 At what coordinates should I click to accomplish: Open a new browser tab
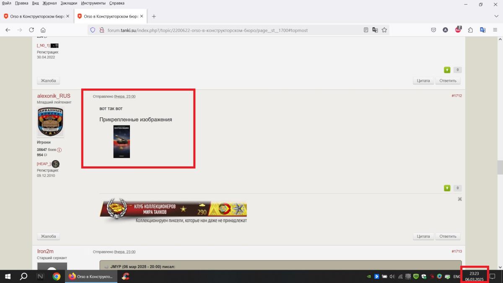[154, 16]
